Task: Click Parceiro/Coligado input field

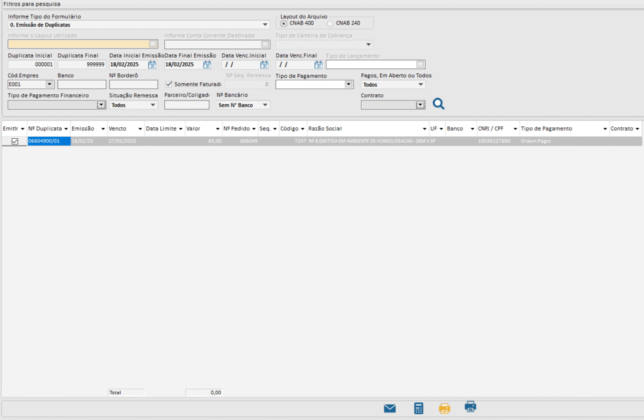Action: pyautogui.click(x=187, y=105)
